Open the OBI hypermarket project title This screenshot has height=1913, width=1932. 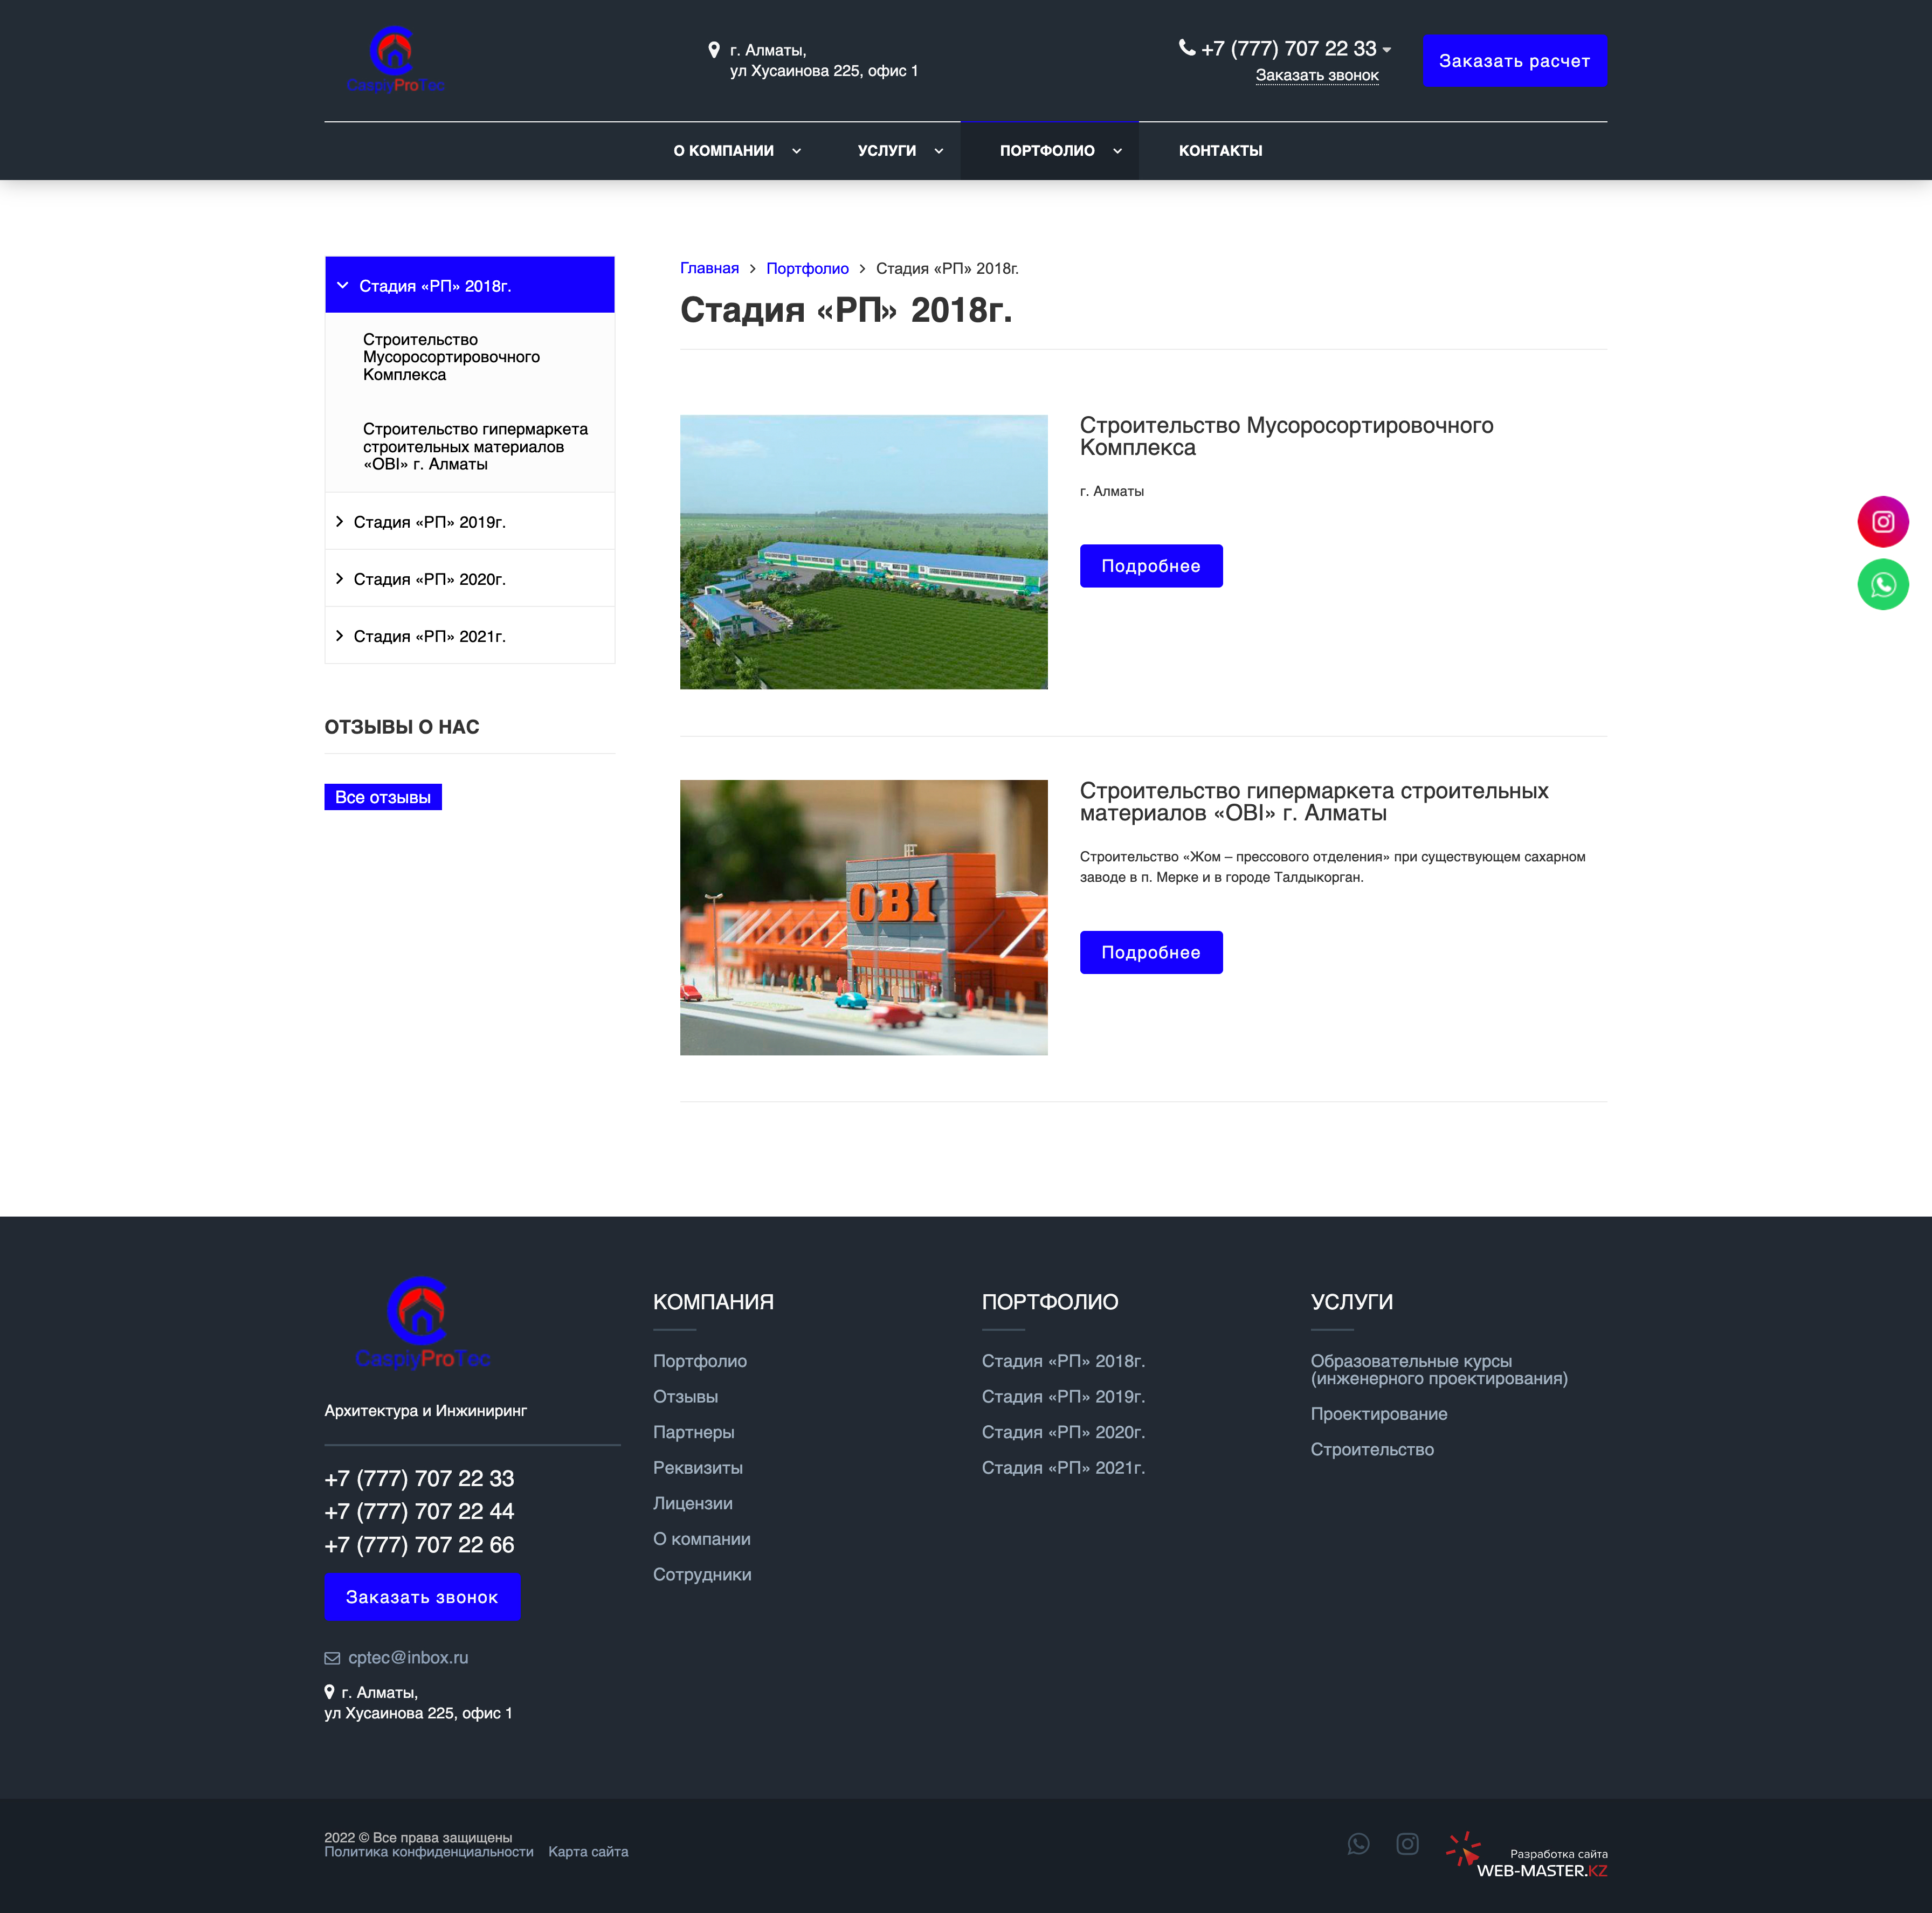click(x=1314, y=802)
